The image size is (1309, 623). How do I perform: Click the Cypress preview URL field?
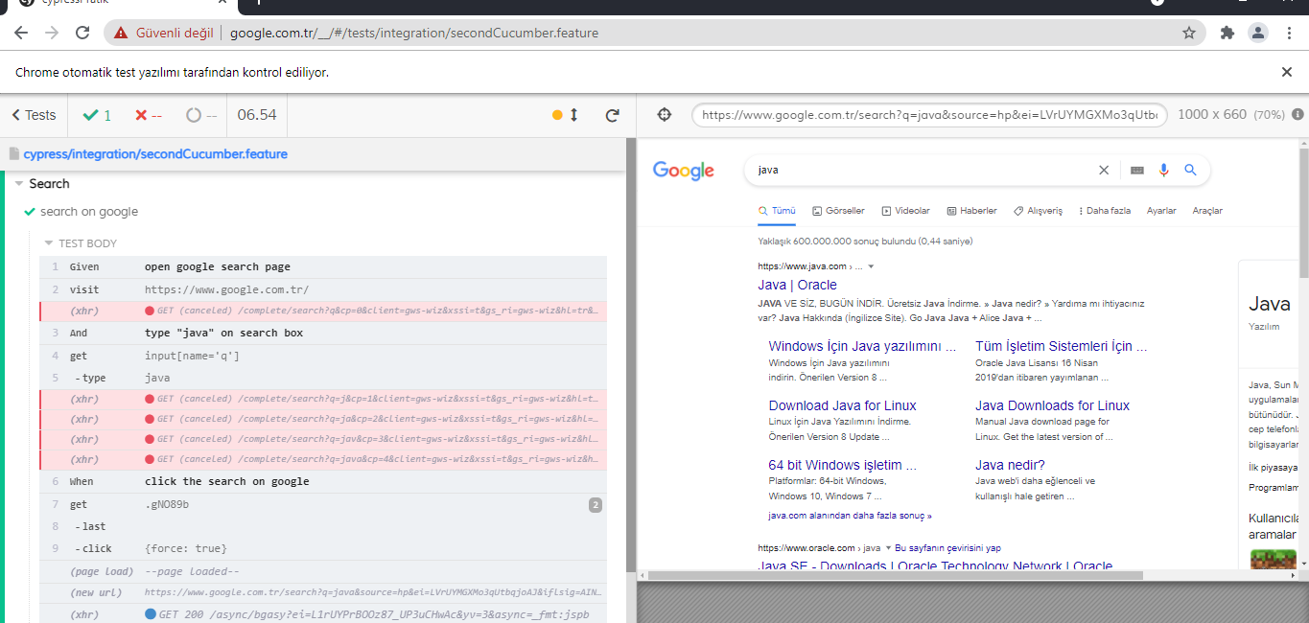[x=928, y=115]
